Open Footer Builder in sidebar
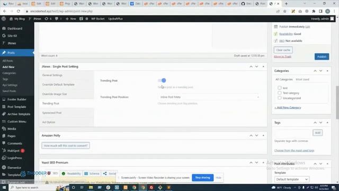The height and width of the screenshot is (191, 339). pos(17,99)
